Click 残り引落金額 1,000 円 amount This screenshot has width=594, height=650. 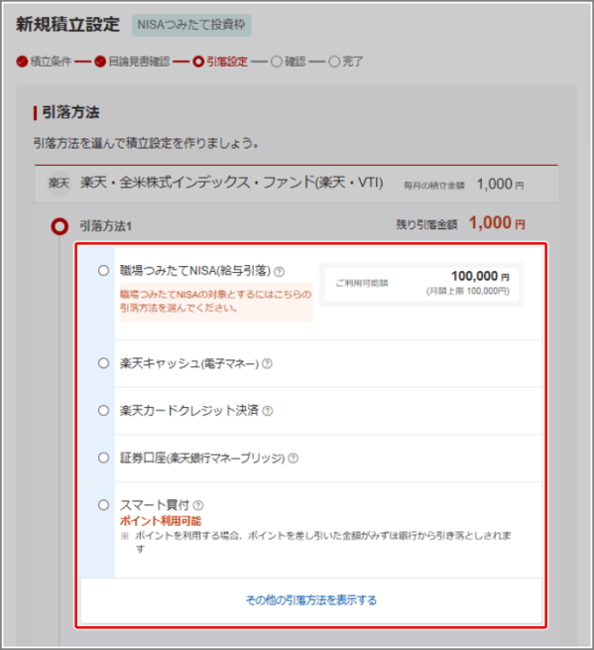497,223
